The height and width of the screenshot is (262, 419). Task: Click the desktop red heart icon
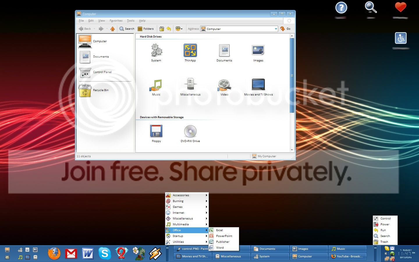(400, 7)
